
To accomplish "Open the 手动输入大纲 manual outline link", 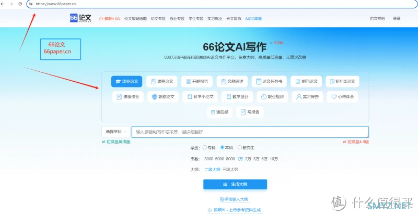I will click(234, 199).
